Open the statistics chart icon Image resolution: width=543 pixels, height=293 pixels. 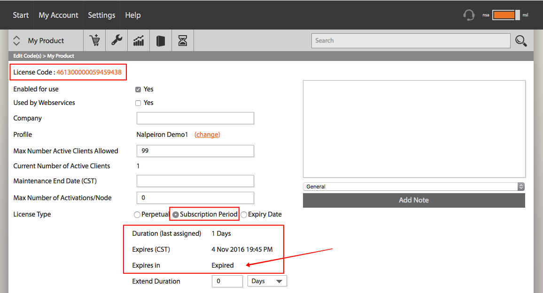139,40
